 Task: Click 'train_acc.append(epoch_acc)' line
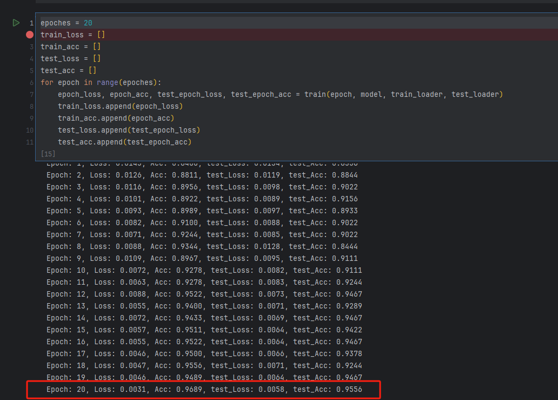[x=116, y=118]
